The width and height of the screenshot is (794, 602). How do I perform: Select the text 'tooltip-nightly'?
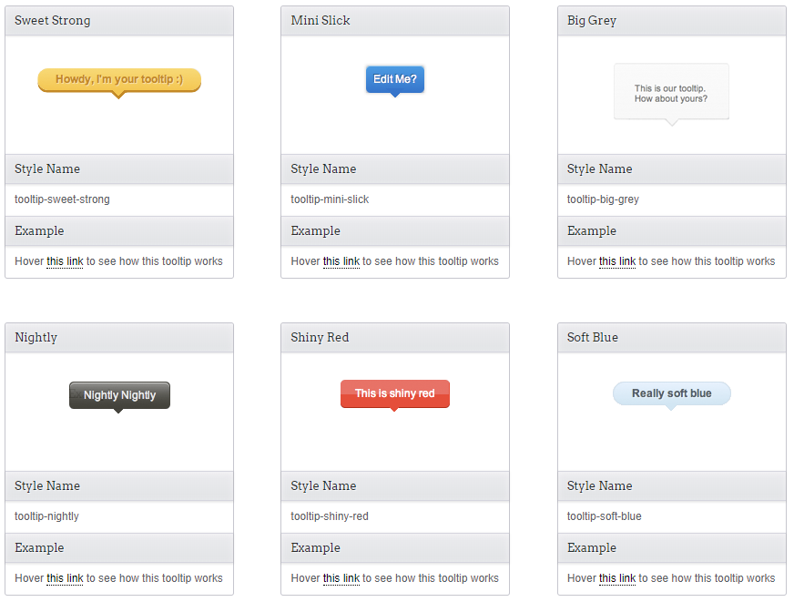click(x=46, y=516)
